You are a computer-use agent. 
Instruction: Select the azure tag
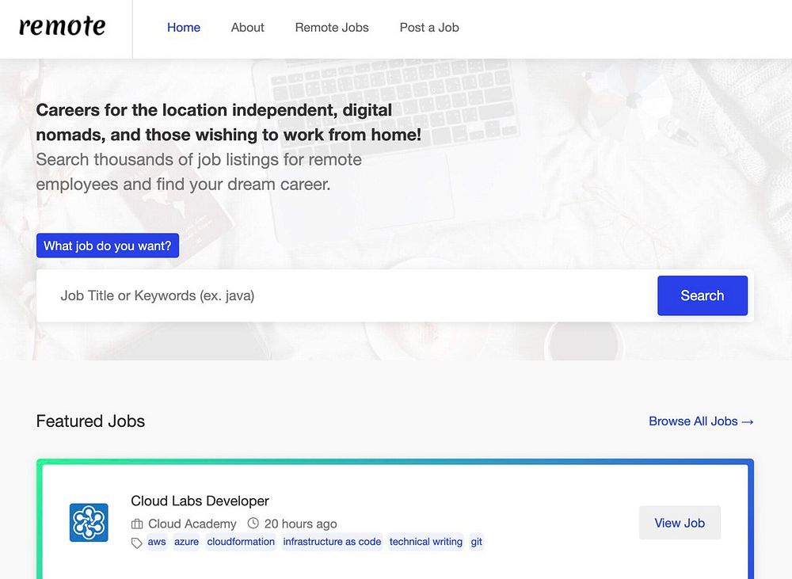186,542
